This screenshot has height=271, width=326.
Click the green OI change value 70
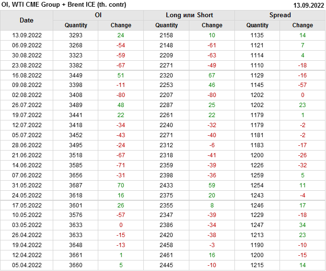click(120, 185)
